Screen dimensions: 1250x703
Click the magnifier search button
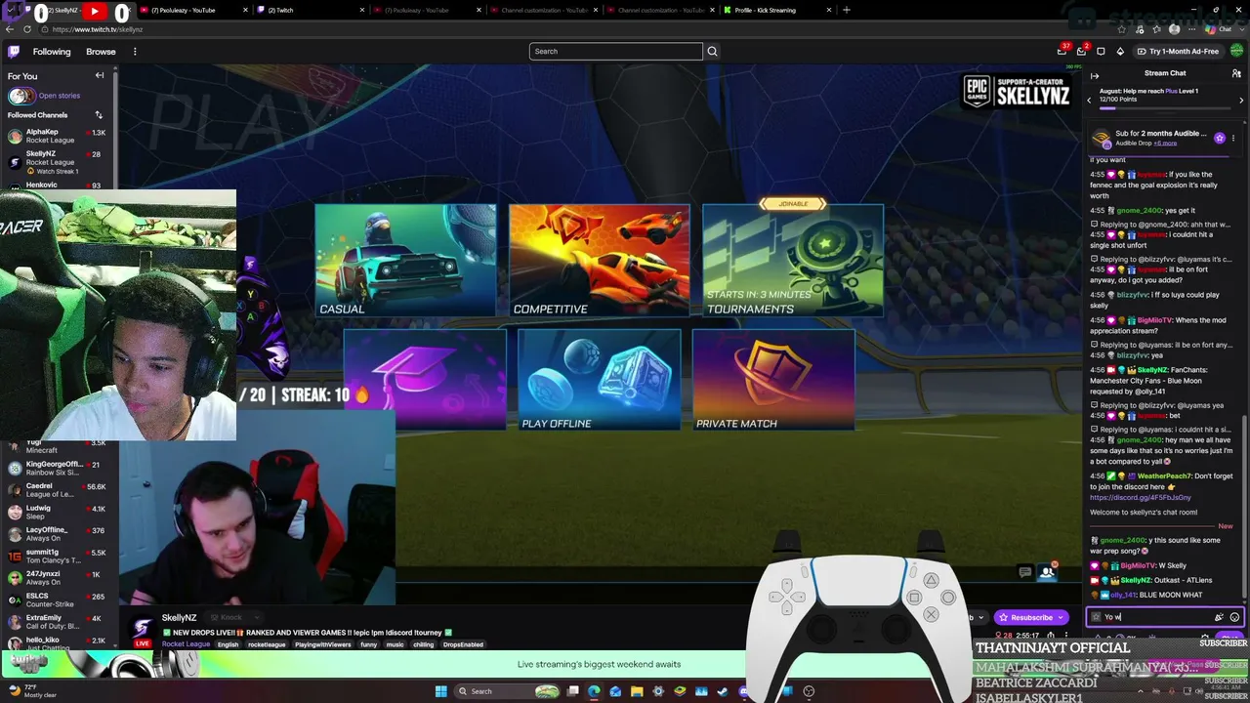pyautogui.click(x=712, y=51)
